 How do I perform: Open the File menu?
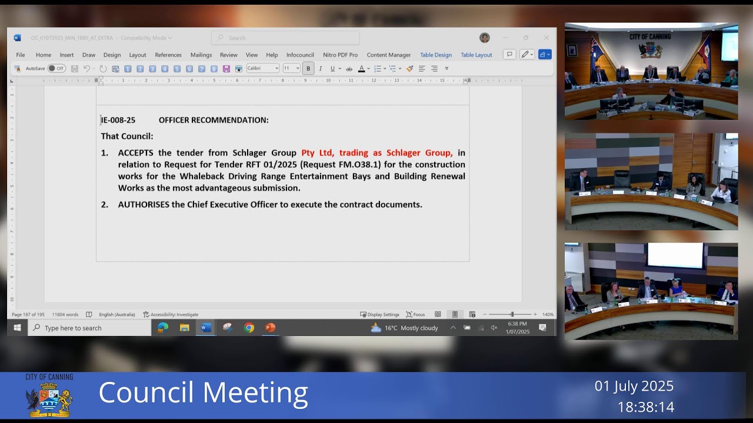[21, 55]
